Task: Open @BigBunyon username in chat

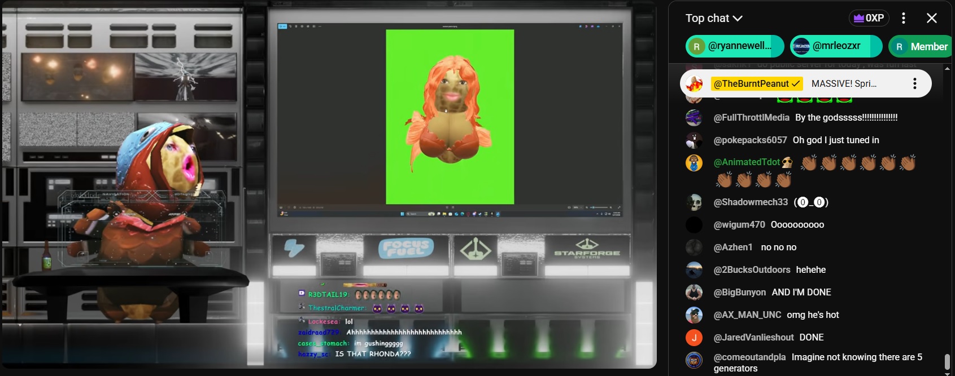Action: point(740,292)
